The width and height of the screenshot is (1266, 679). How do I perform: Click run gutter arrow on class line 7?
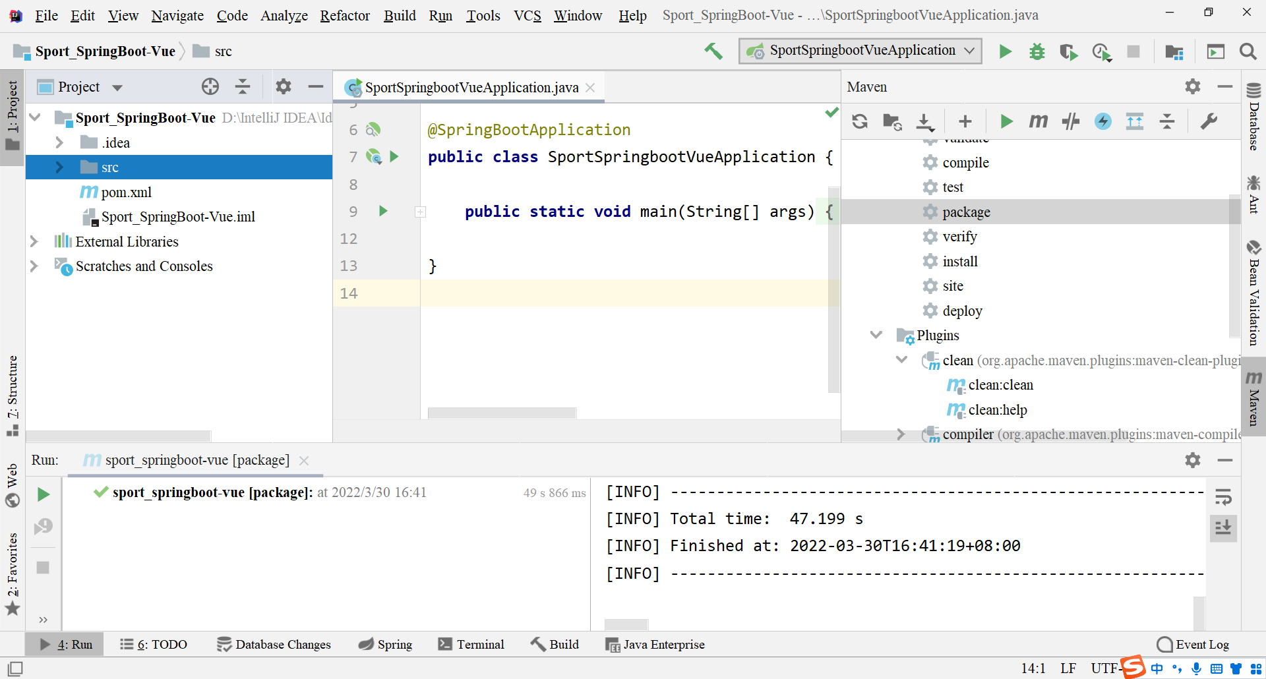(394, 156)
